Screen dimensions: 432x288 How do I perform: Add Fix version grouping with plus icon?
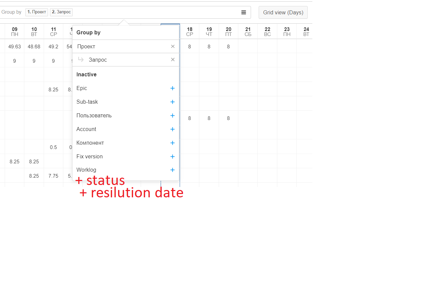click(x=172, y=157)
